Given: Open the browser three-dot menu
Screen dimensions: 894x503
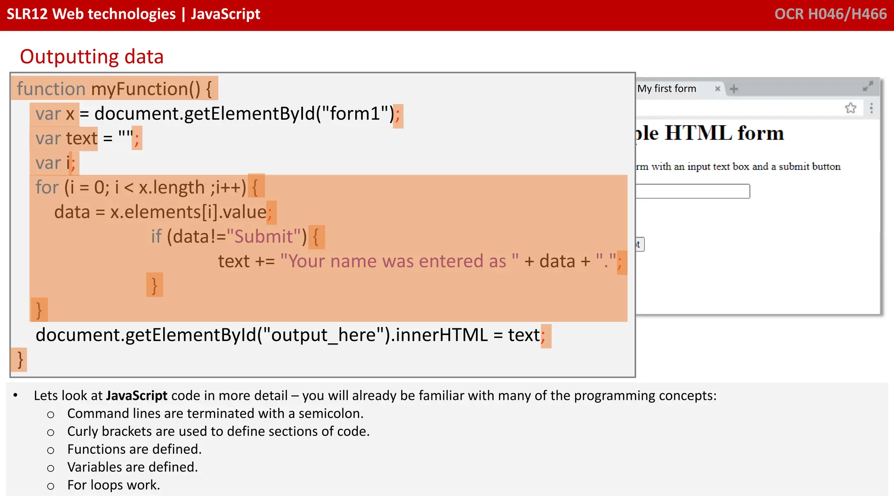Looking at the screenshot, I should [x=871, y=108].
